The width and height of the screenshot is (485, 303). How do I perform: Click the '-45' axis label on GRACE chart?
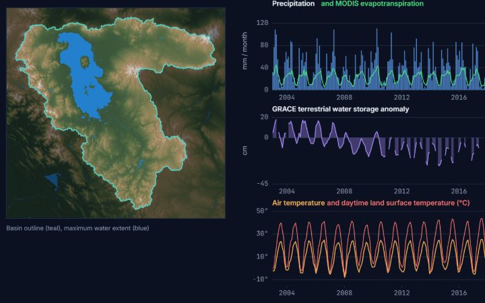(x=262, y=184)
